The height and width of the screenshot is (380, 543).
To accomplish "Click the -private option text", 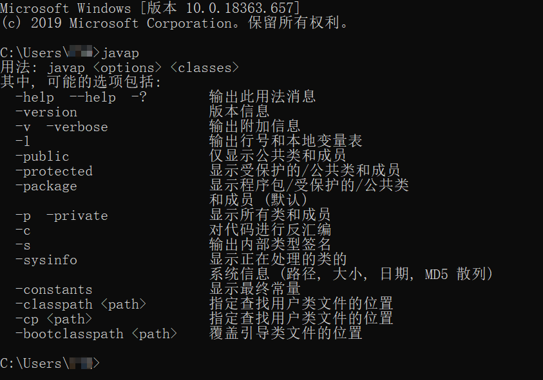I will tap(77, 216).
